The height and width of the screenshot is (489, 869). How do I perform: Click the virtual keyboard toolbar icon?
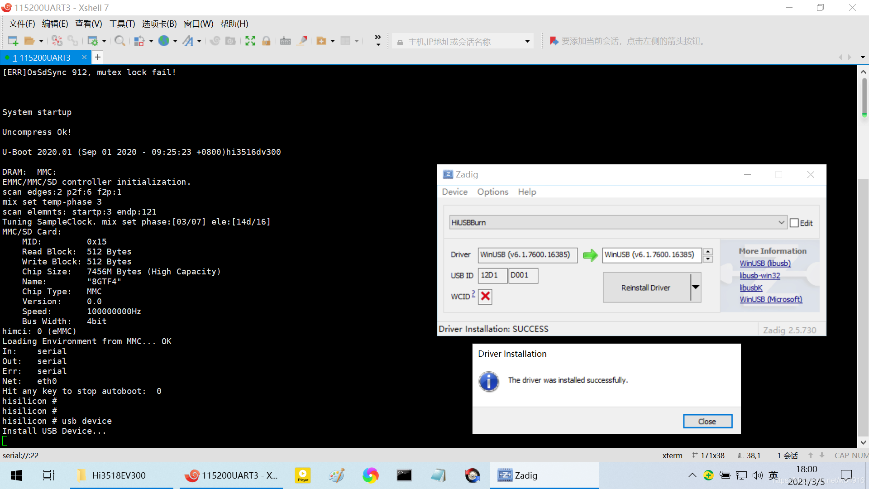(x=286, y=41)
